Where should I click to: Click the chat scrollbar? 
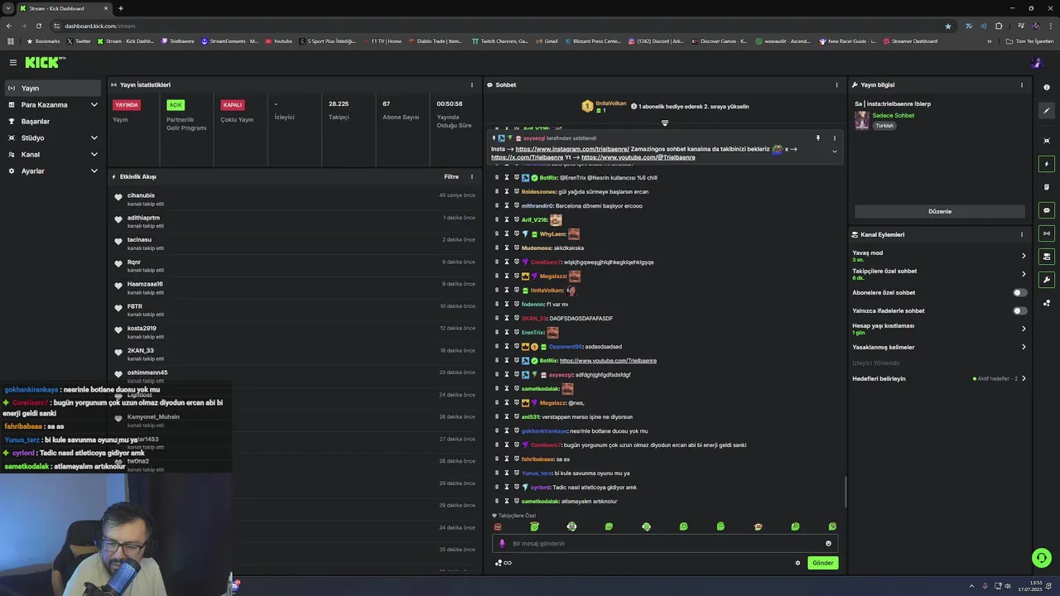point(846,493)
